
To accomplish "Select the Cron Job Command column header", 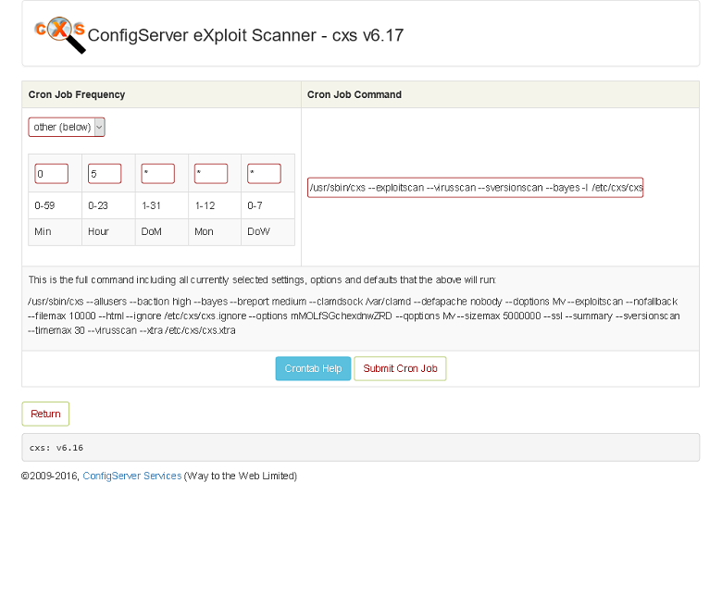I will pyautogui.click(x=355, y=94).
